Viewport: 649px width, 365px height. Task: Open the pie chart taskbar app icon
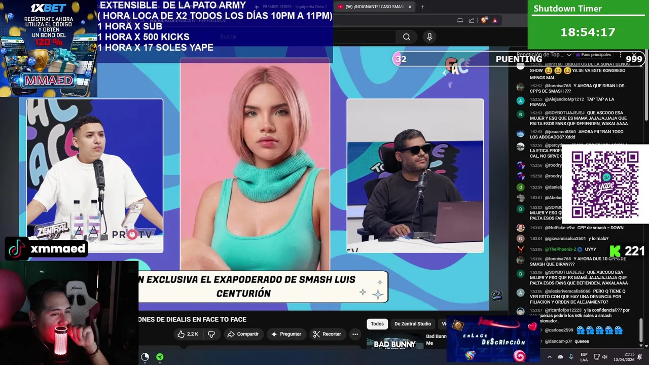145,357
